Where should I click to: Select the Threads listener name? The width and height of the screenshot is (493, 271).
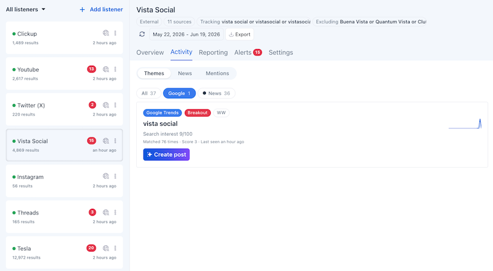click(x=28, y=213)
